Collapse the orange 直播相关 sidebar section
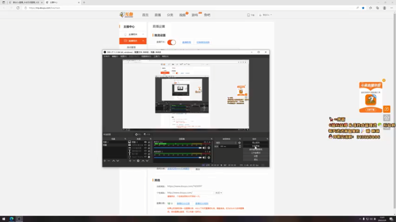The height and width of the screenshot is (222, 396). point(133,41)
